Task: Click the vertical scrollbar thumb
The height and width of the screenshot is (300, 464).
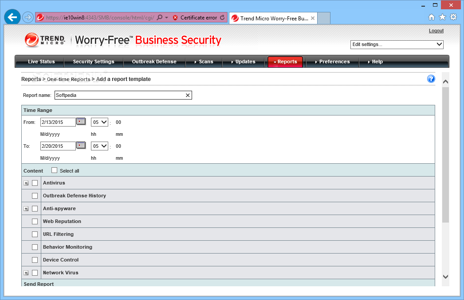Action: tap(446, 155)
